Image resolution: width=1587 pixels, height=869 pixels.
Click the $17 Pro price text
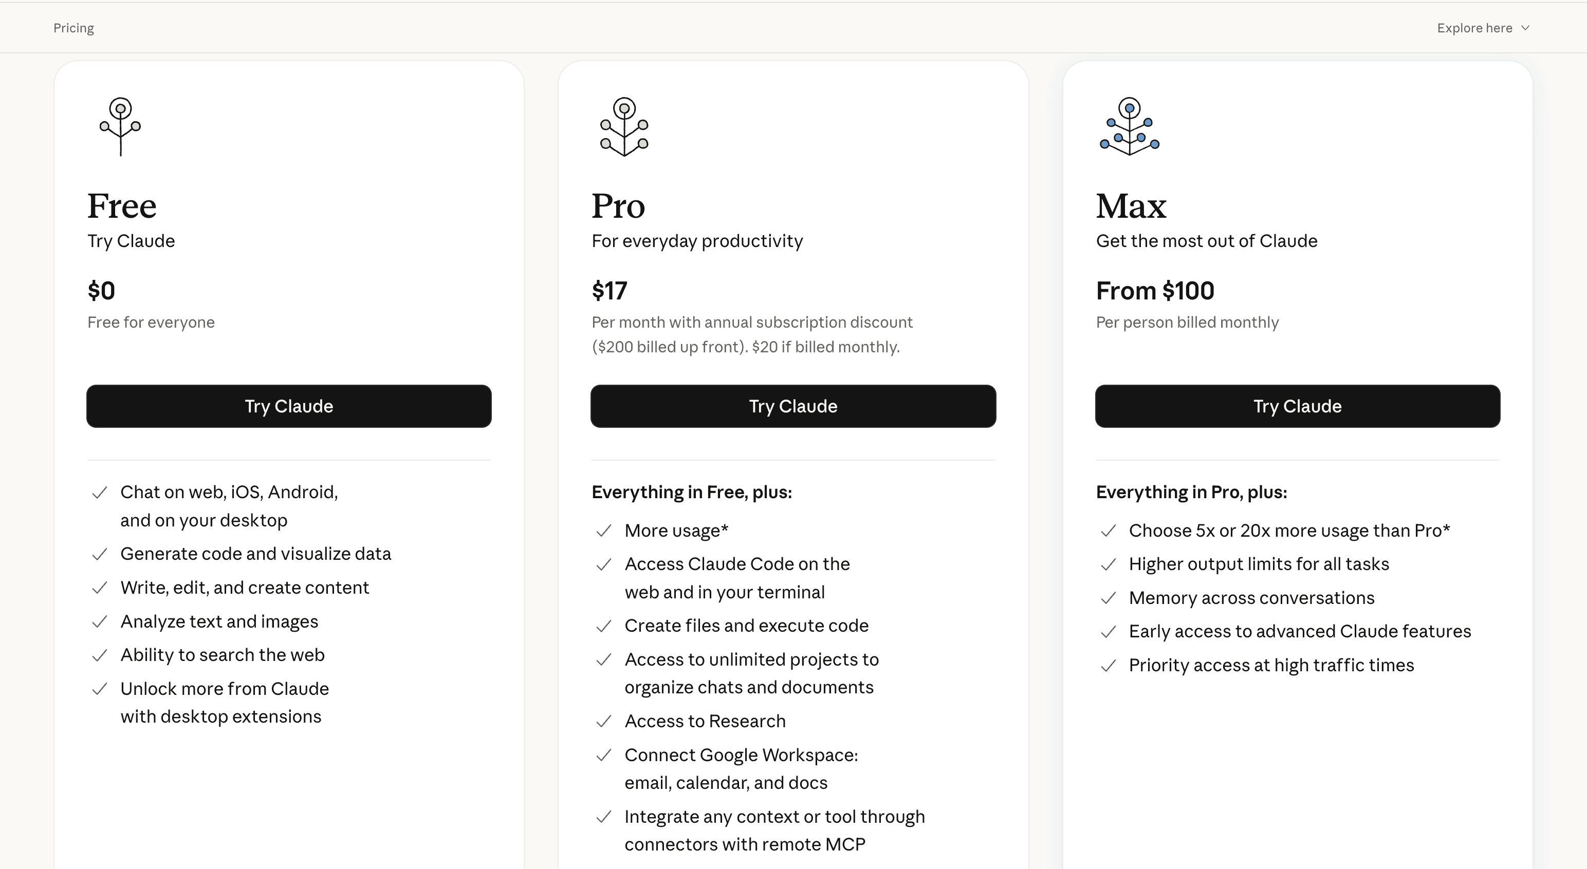point(610,291)
